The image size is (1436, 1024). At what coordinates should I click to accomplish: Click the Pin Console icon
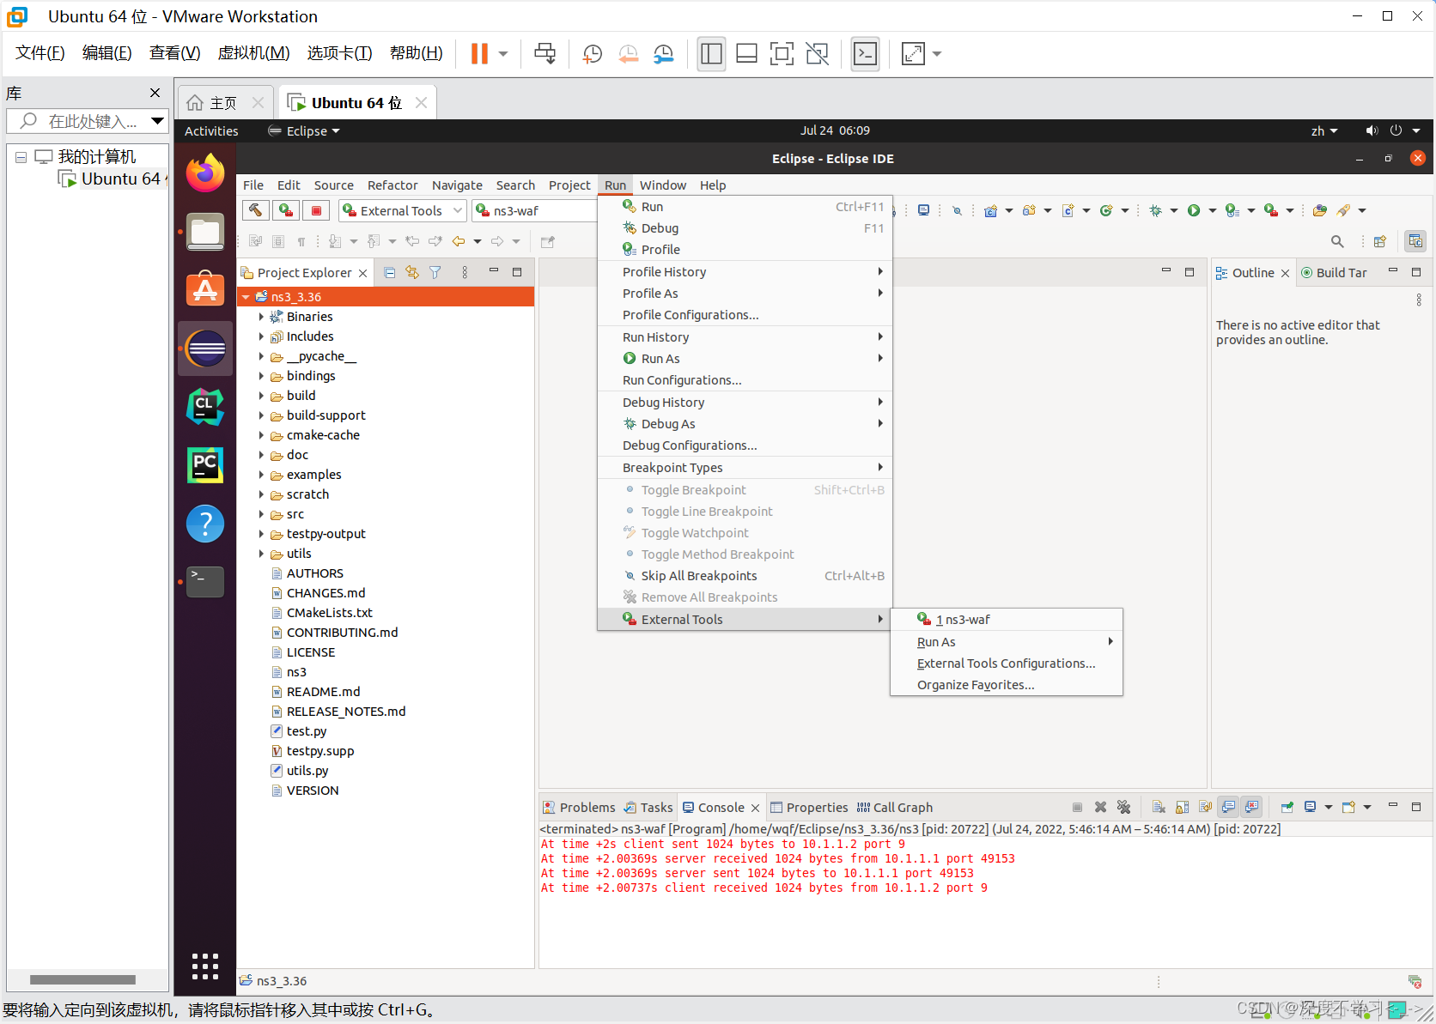coord(1287,807)
